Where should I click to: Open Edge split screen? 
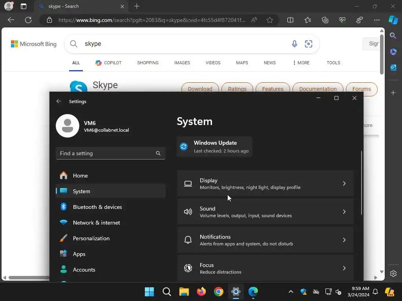[290, 20]
